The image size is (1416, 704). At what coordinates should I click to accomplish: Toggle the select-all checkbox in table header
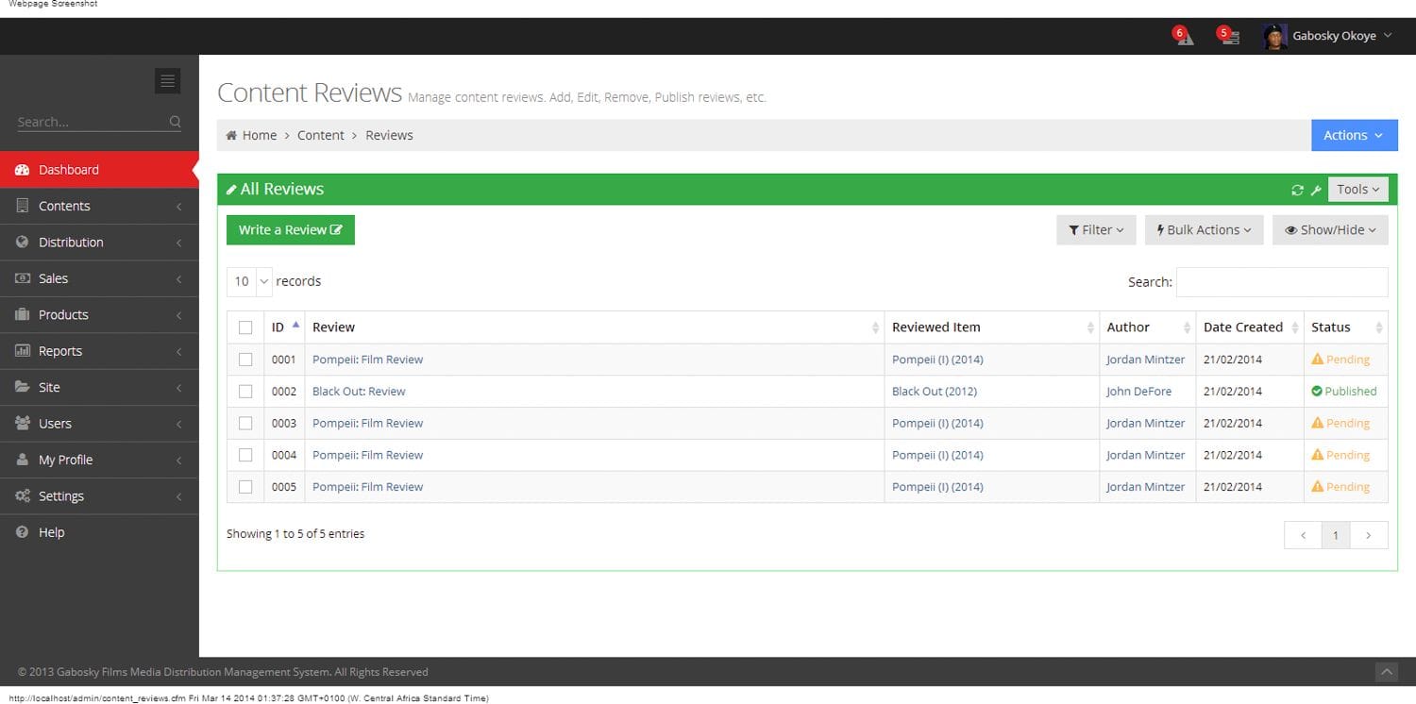(x=245, y=327)
